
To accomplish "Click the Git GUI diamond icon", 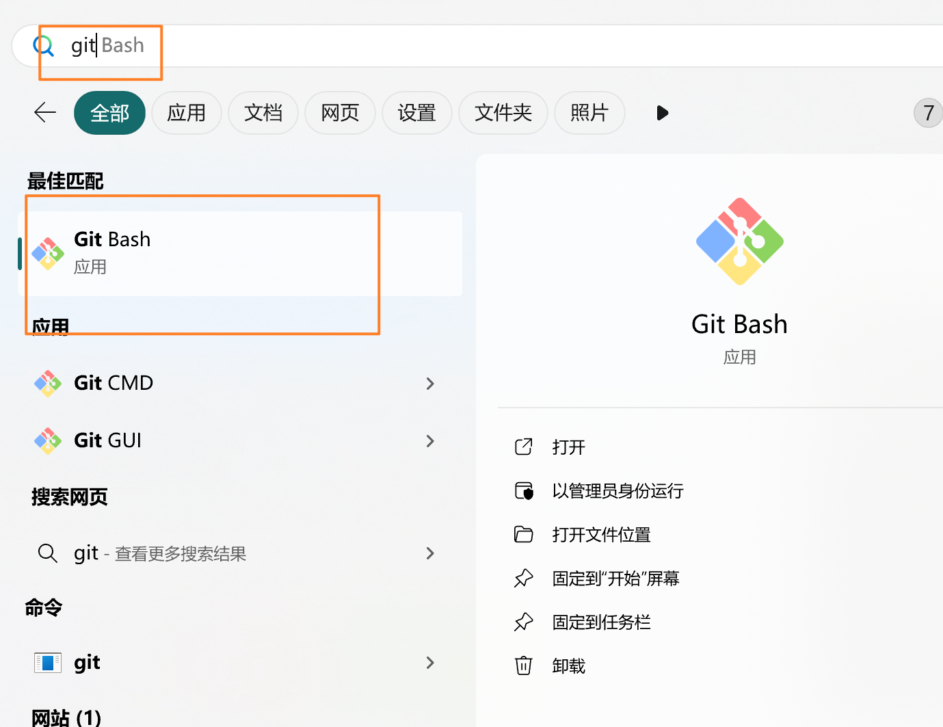I will point(48,440).
